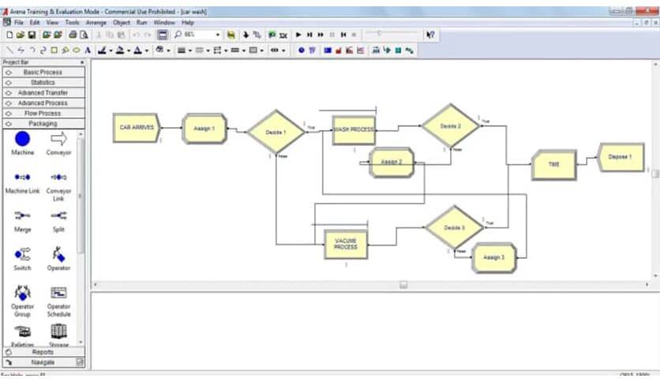Open the Edit menu
660x382 pixels.
35,22
